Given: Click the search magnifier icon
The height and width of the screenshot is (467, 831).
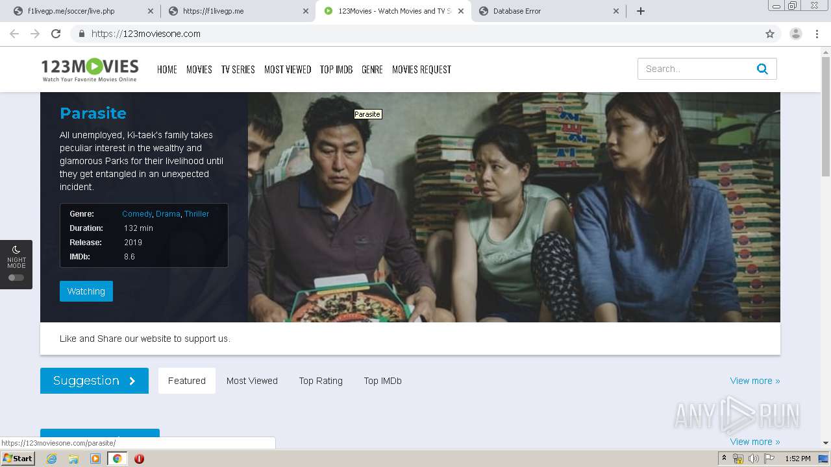Looking at the screenshot, I should [762, 69].
